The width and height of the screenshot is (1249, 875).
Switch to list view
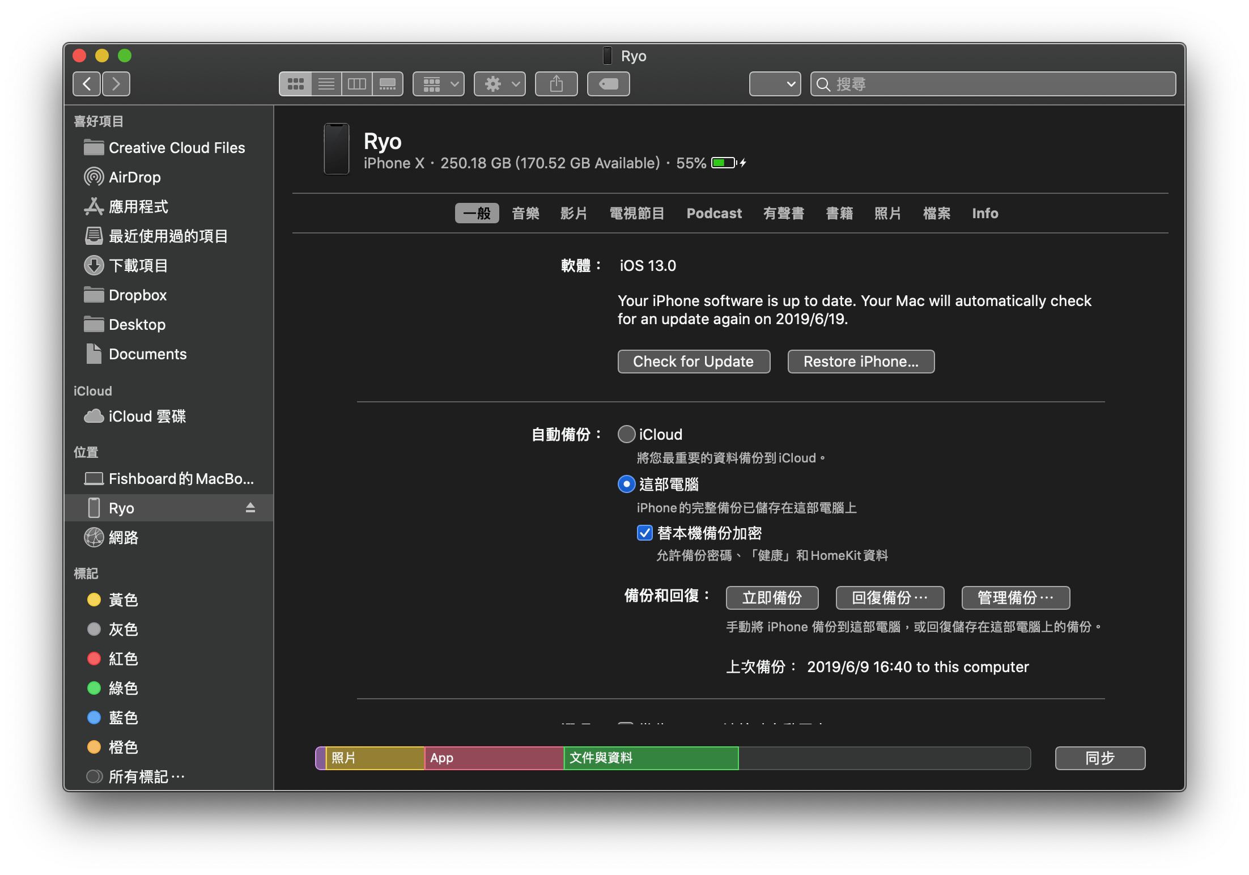pyautogui.click(x=326, y=84)
